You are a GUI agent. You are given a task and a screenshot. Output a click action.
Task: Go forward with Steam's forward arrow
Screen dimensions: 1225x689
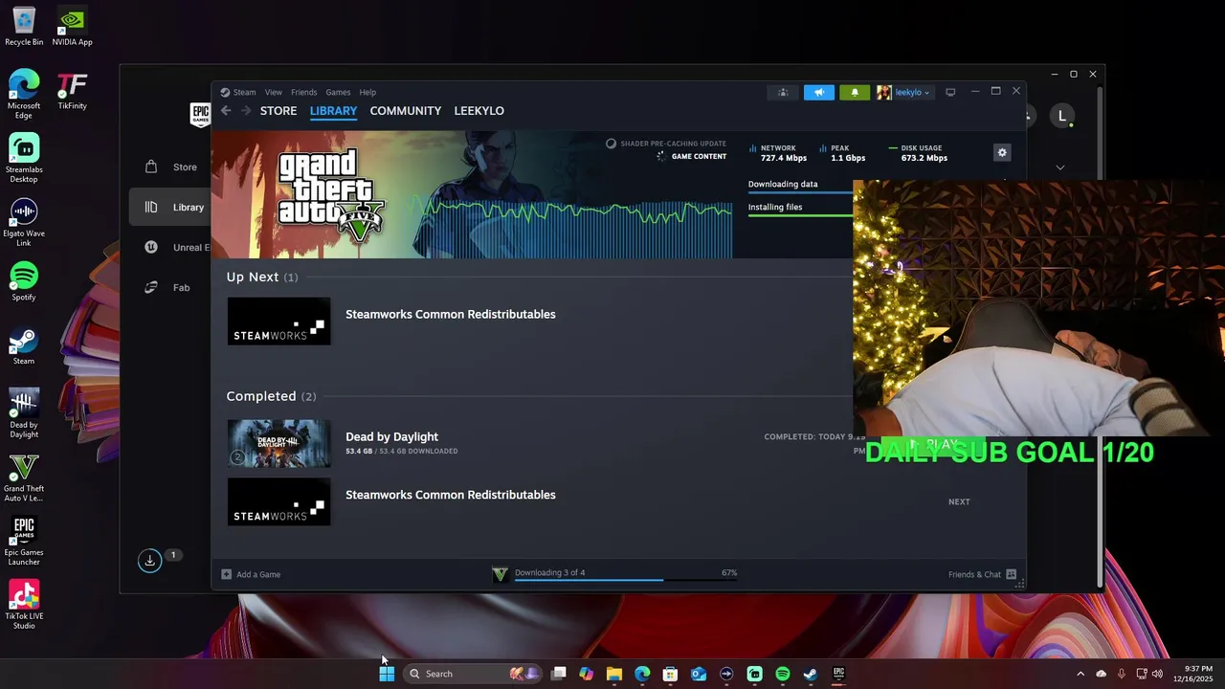245,111
